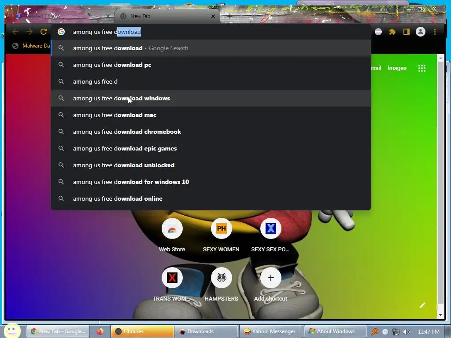This screenshot has height=338, width=451.
Task: Pick suggestion 'among us free download epic games'
Action: (x=211, y=149)
